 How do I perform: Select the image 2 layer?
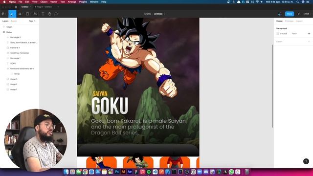pyautogui.click(x=14, y=84)
